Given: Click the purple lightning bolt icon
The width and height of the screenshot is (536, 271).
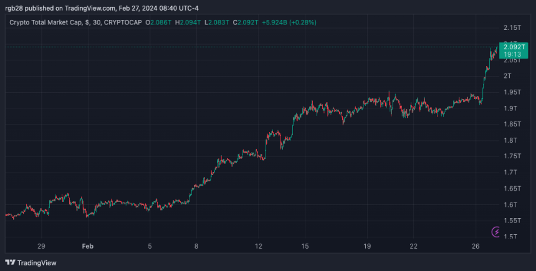Looking at the screenshot, I should (x=496, y=232).
